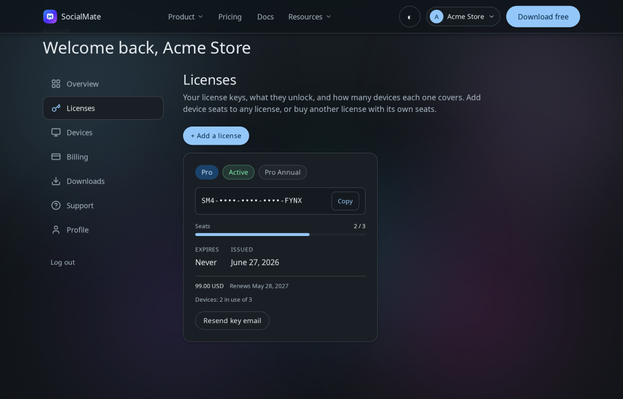Click the Seats usage progress bar
The image size is (623, 399).
click(x=280, y=234)
